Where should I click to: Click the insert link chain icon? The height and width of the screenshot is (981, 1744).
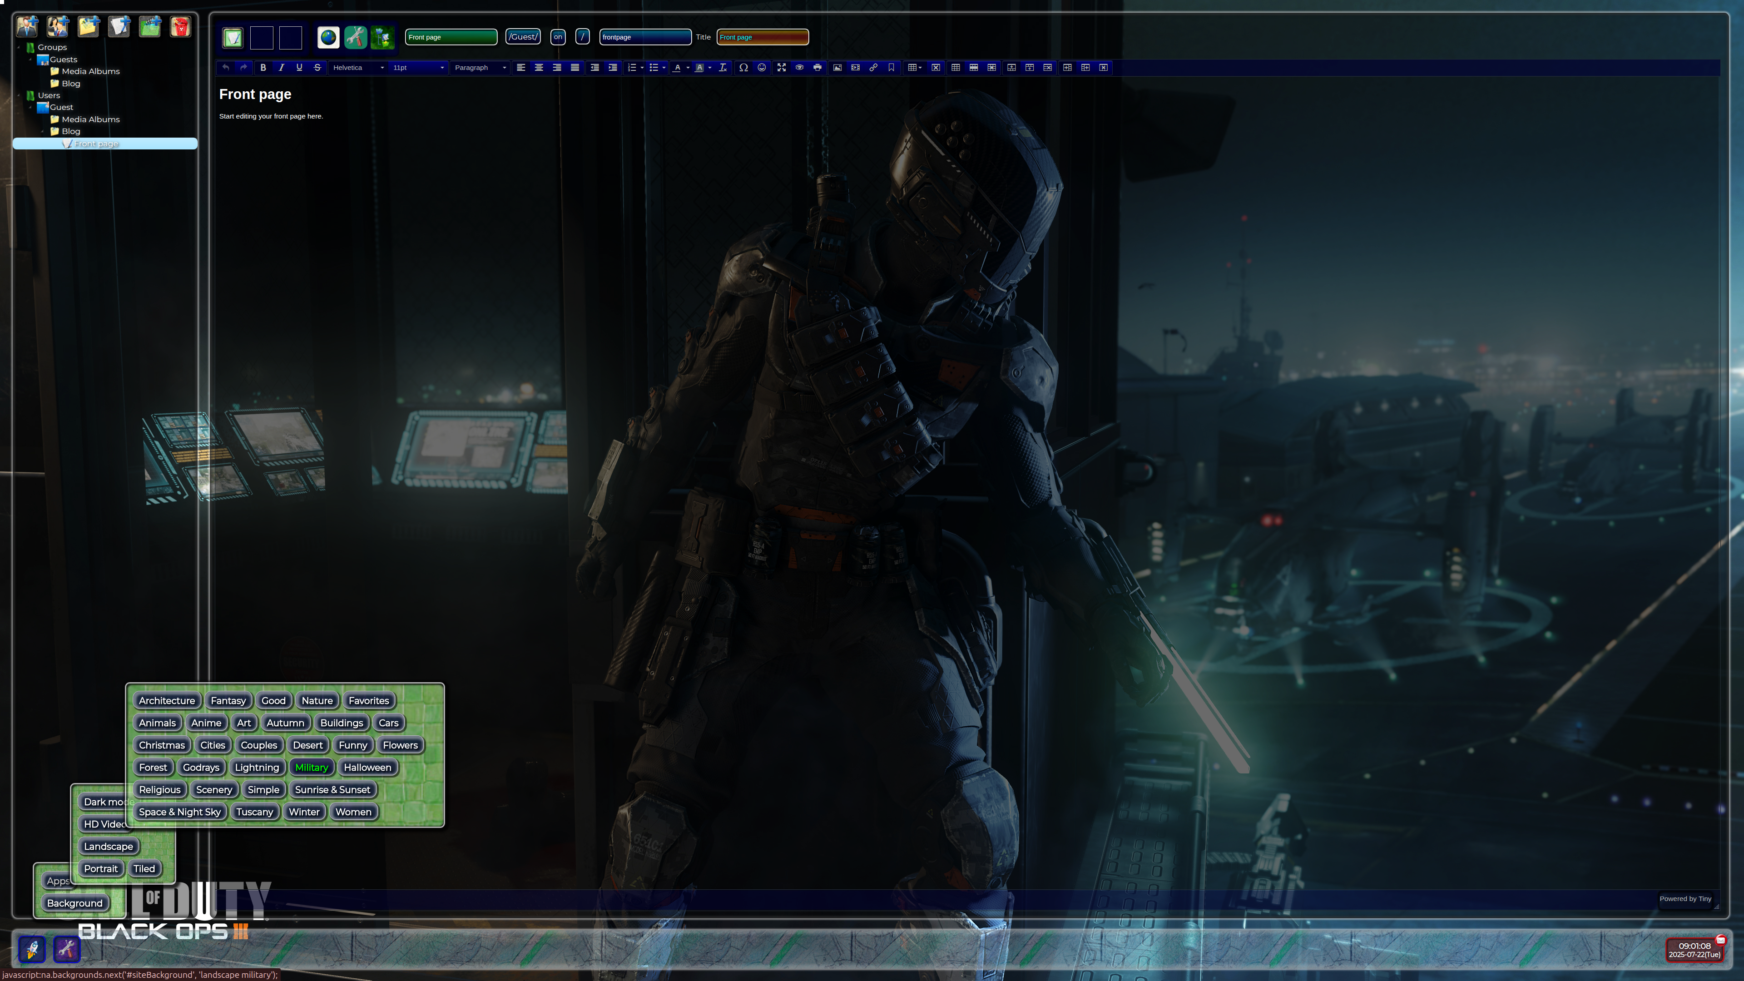[x=873, y=68]
